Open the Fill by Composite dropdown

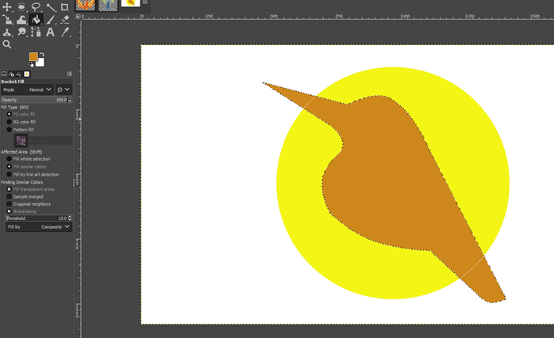click(x=38, y=226)
